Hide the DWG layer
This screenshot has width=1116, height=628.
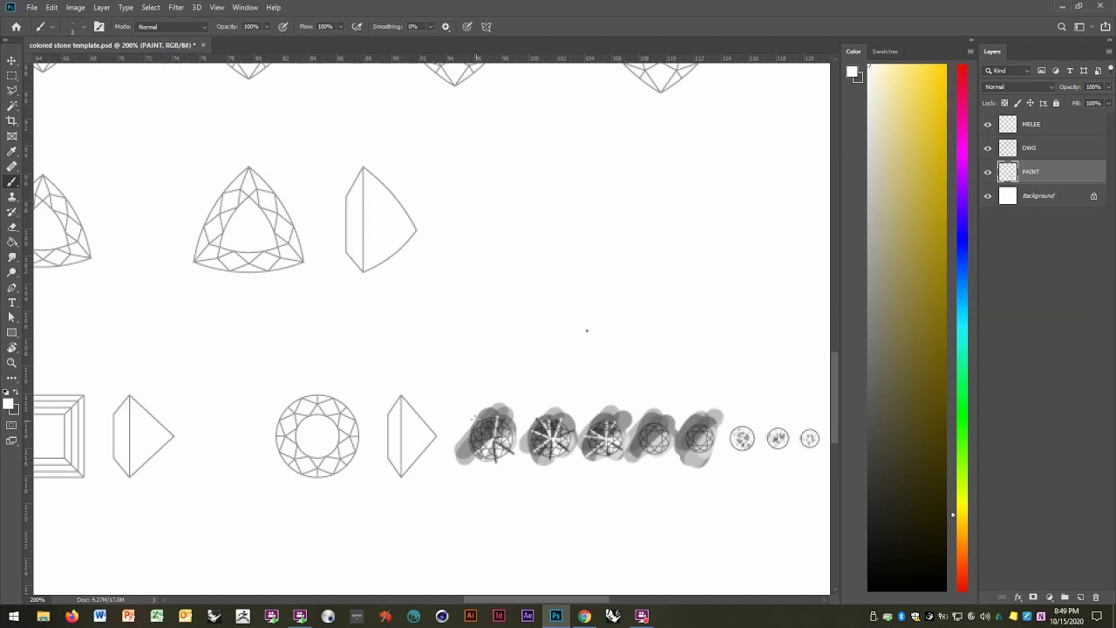point(988,148)
